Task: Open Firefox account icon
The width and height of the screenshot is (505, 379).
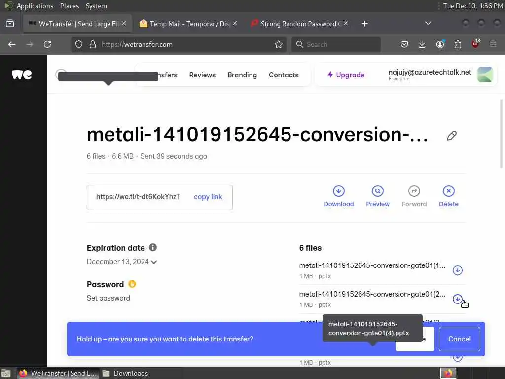Action: coord(440,44)
